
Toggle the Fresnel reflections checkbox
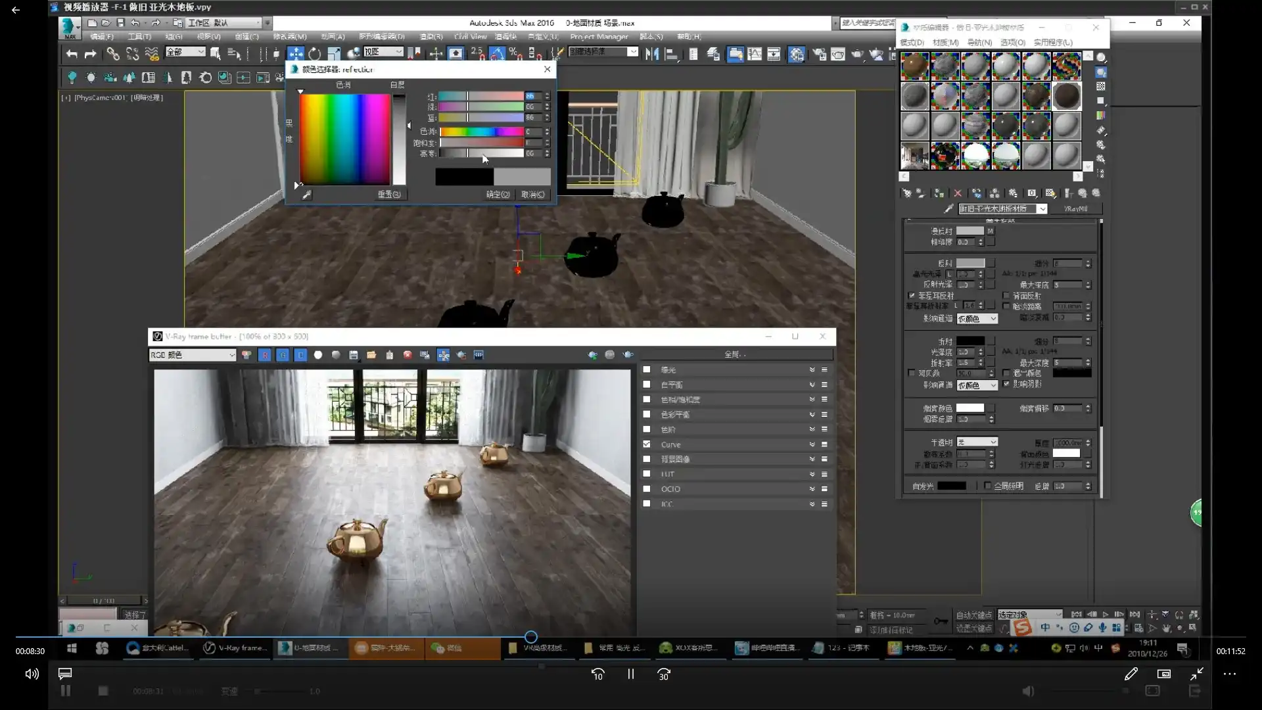tap(912, 296)
